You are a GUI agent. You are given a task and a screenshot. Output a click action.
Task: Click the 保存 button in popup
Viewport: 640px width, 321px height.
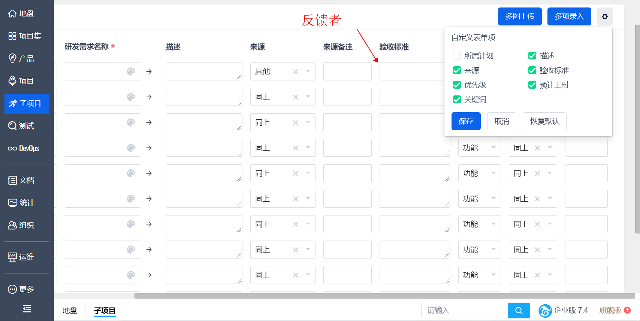(x=466, y=121)
